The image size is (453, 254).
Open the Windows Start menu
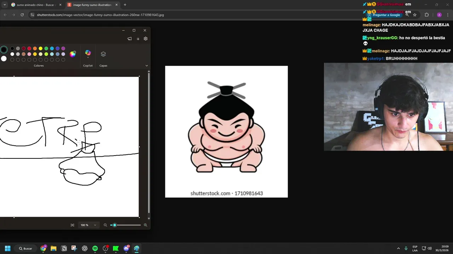click(x=7, y=248)
